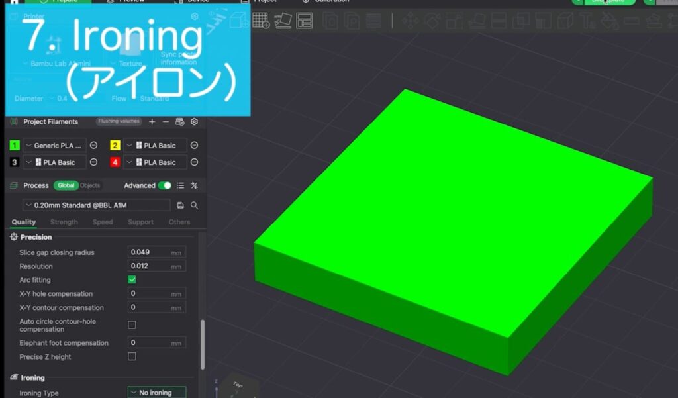This screenshot has width=678, height=398.
Task: Switch to the Support tab
Action: (x=140, y=222)
